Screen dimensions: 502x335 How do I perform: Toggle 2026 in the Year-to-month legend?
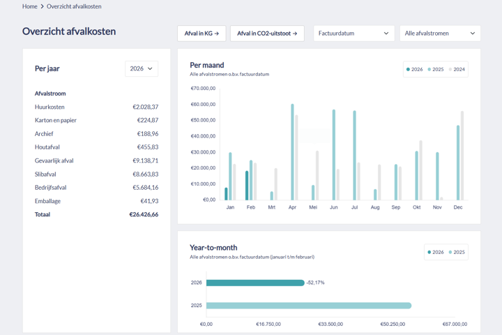tap(435, 252)
